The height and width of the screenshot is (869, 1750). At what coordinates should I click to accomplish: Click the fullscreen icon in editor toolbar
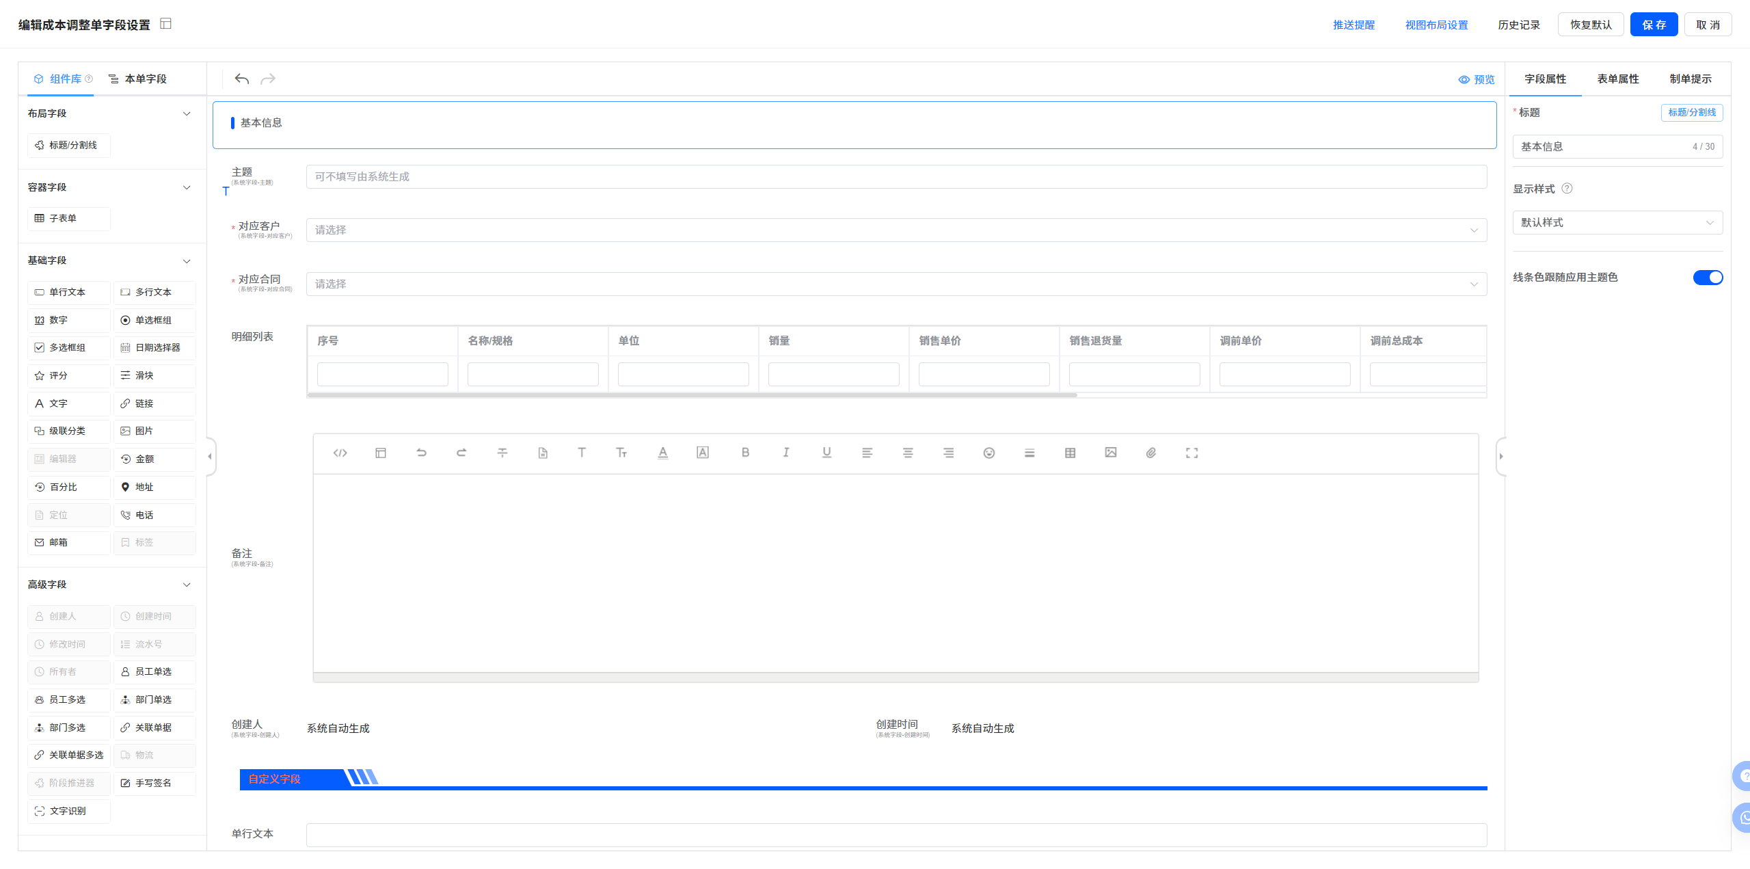coord(1192,453)
